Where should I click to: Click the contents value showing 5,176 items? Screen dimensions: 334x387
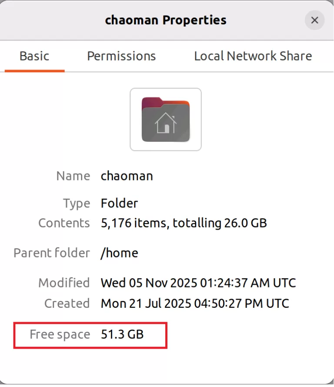coord(184,223)
